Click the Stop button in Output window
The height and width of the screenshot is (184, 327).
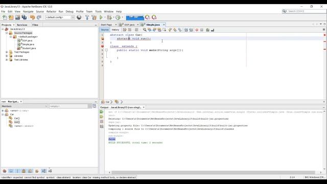pyautogui.click(x=102, y=122)
